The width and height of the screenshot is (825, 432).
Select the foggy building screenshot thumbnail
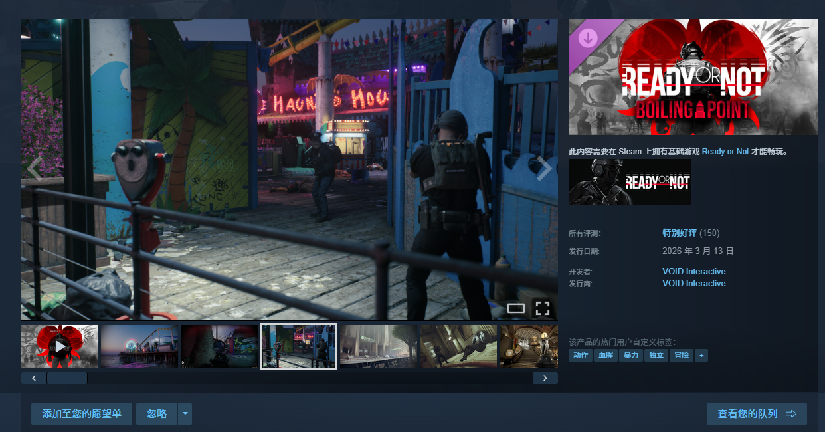[x=379, y=346]
